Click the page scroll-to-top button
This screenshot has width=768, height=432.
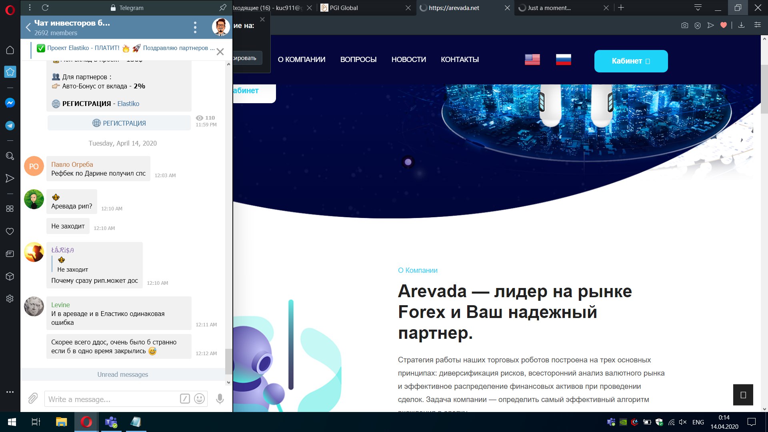coord(743,395)
